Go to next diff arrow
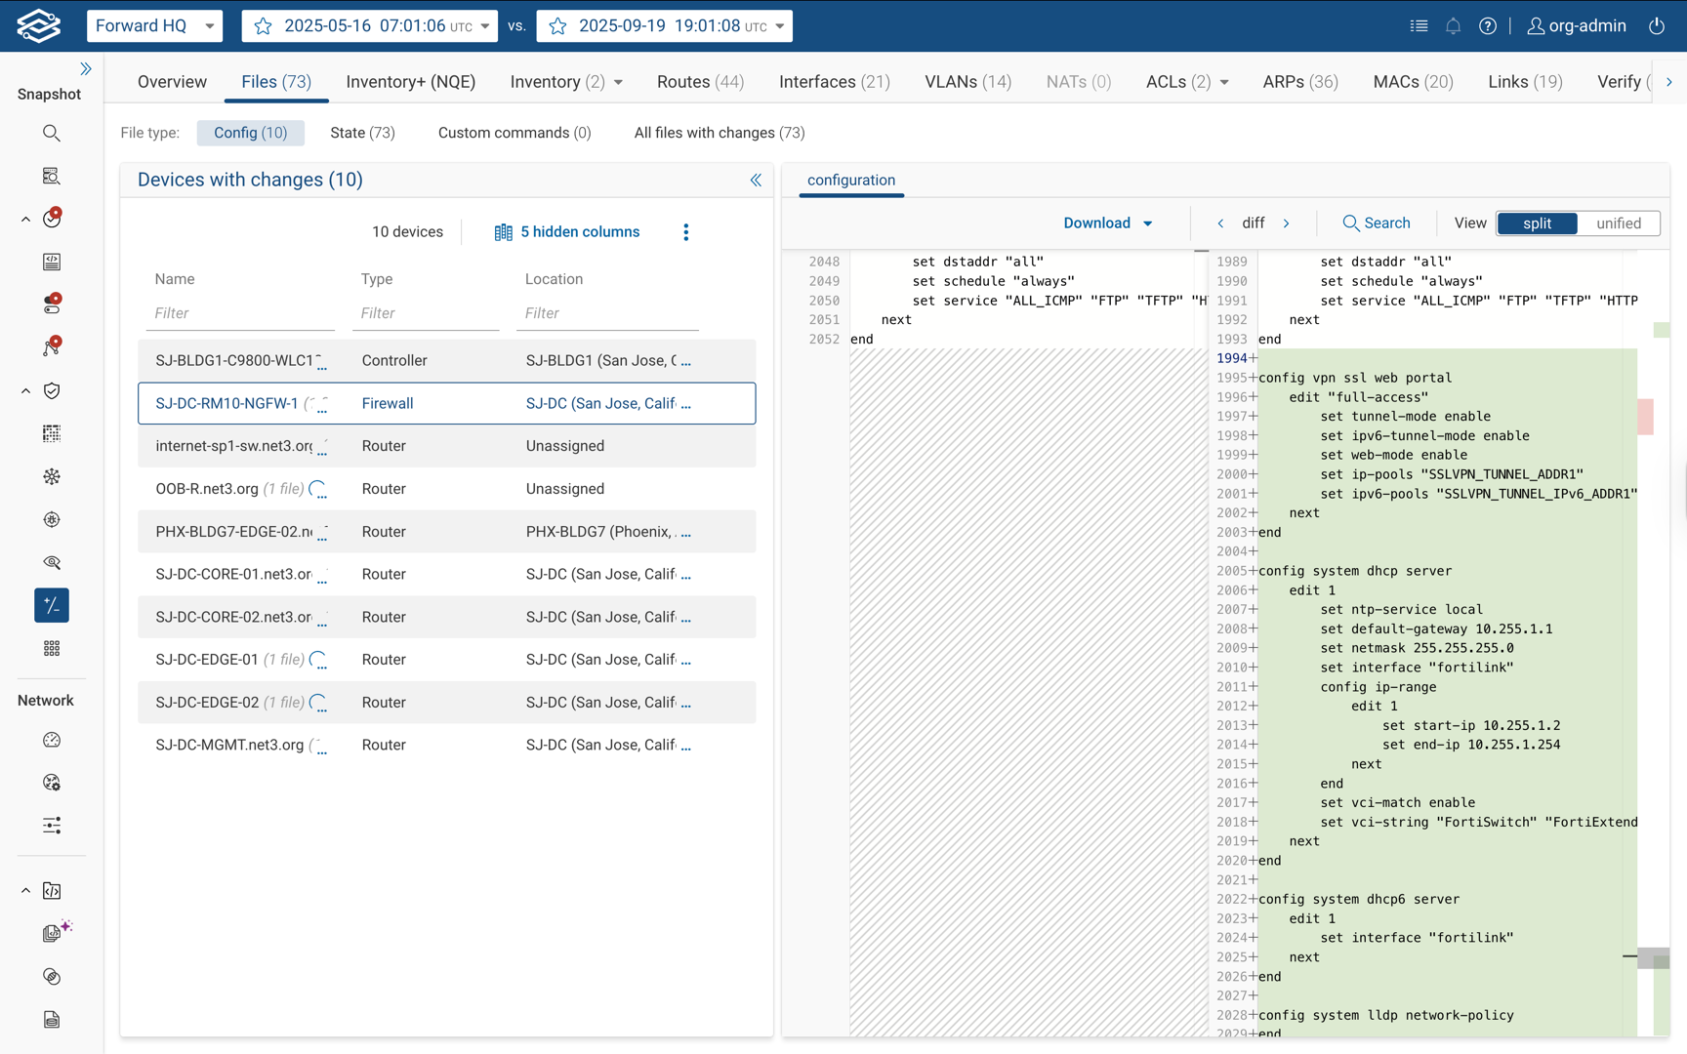The width and height of the screenshot is (1687, 1054). click(x=1287, y=223)
